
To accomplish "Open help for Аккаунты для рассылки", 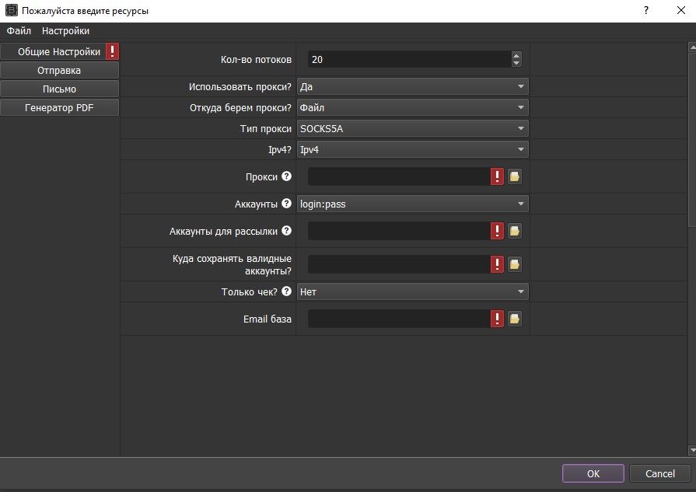I will pyautogui.click(x=288, y=230).
